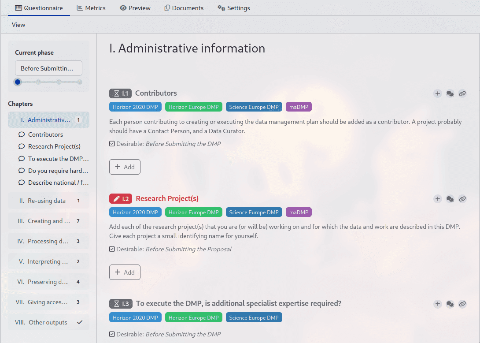Copy link icon for Research Project(s)
480x343 pixels.
coord(462,199)
